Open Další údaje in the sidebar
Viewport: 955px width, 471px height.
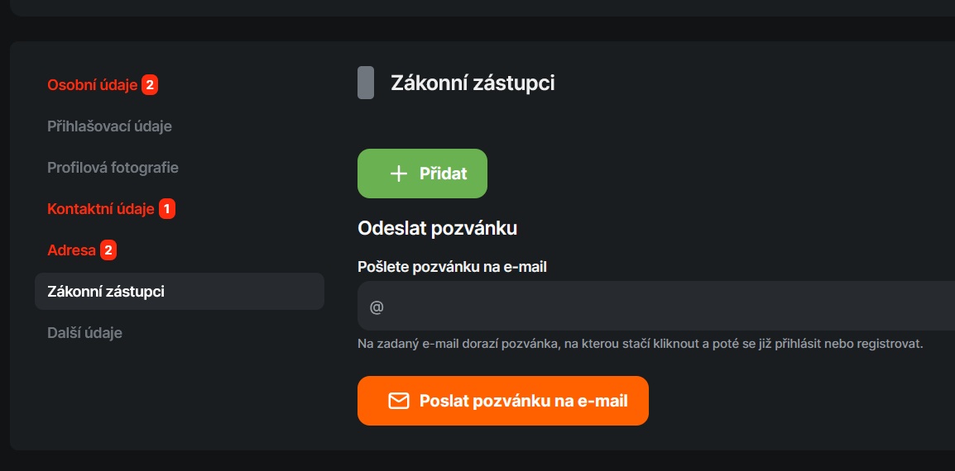[x=84, y=332]
